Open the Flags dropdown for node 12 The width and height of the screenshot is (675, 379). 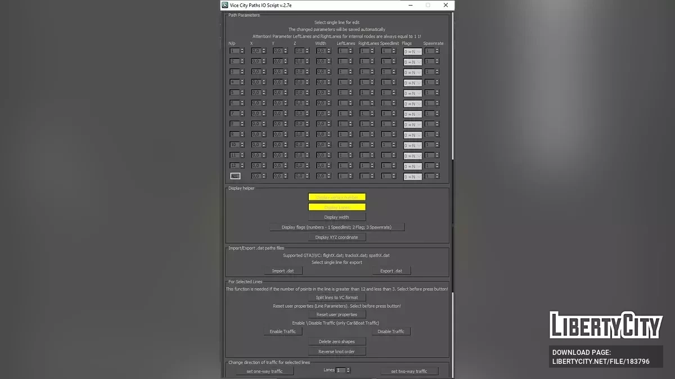tap(412, 165)
